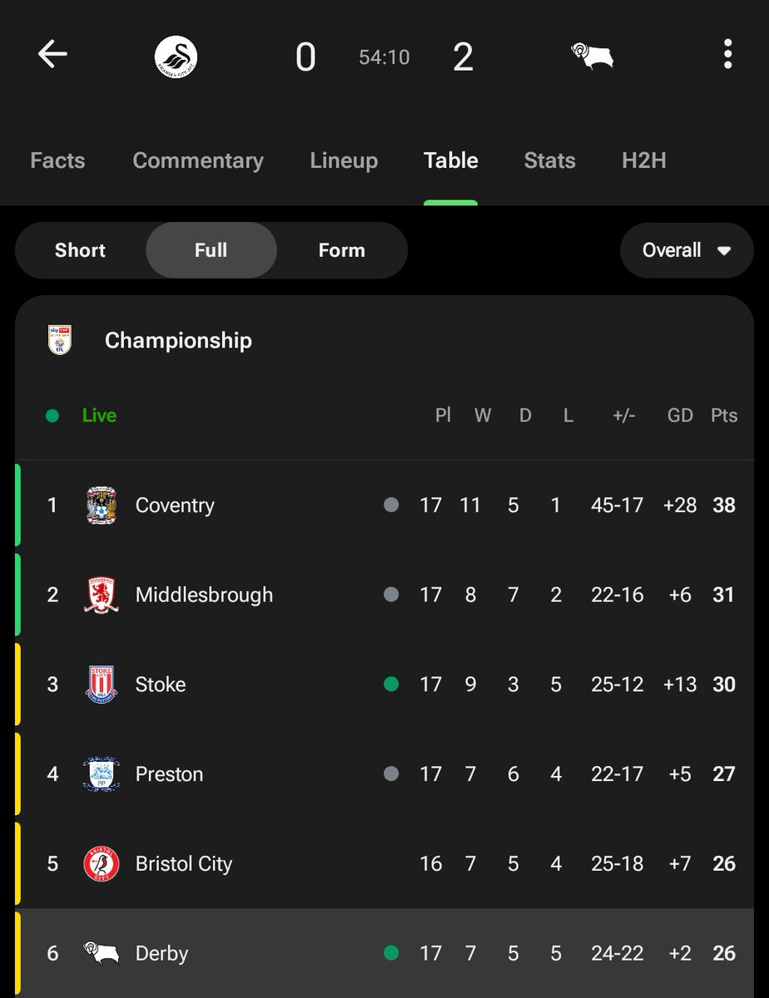Switch table view to Form
This screenshot has height=998, width=769.
click(x=341, y=250)
